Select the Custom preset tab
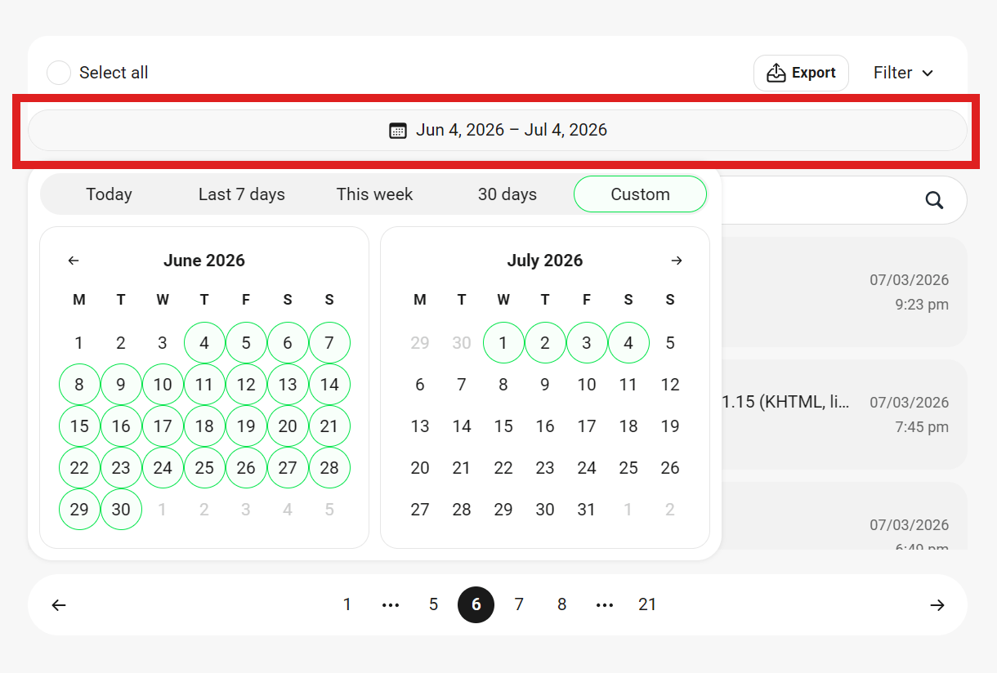 [640, 194]
